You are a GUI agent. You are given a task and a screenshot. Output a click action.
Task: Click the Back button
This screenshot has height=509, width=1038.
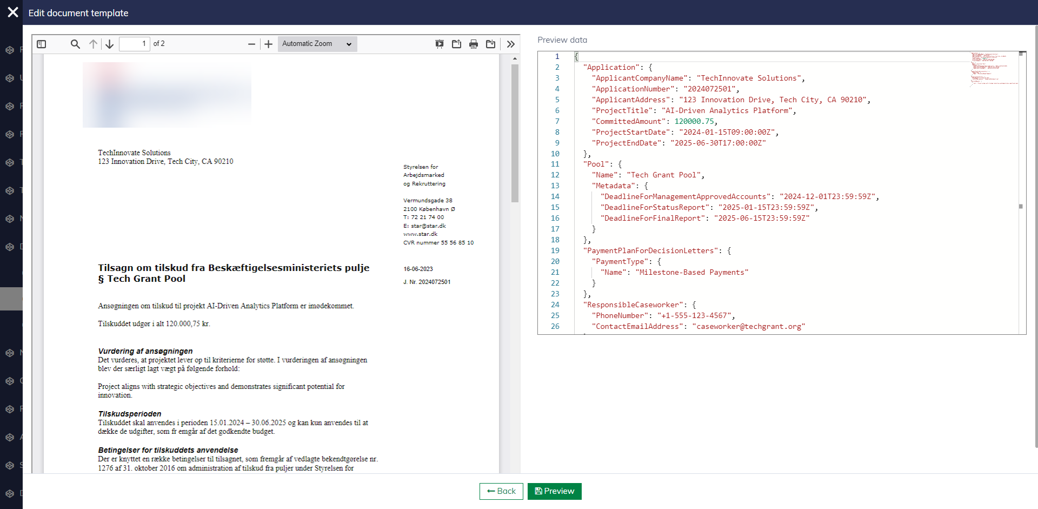pos(501,491)
